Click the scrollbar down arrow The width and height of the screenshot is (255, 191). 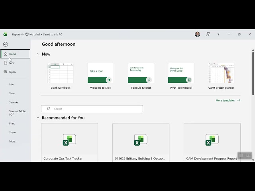point(253,160)
